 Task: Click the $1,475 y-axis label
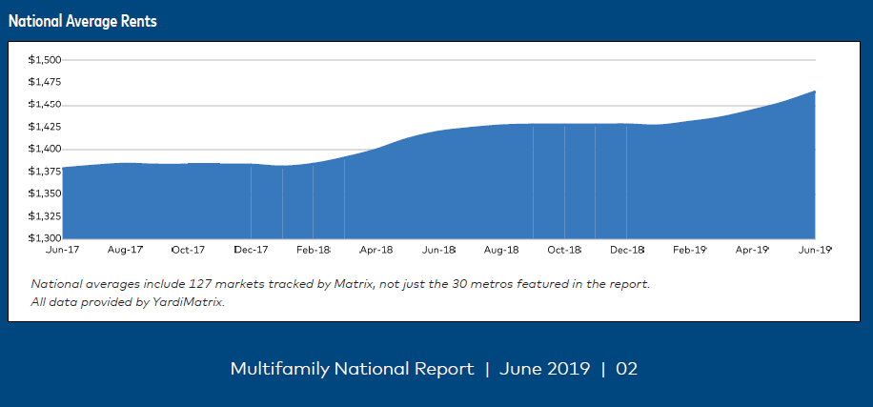coord(45,82)
